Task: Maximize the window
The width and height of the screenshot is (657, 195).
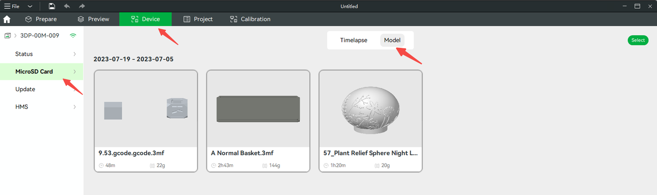Action: (x=637, y=6)
